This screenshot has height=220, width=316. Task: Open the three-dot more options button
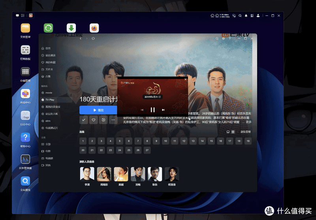pyautogui.click(x=113, y=120)
